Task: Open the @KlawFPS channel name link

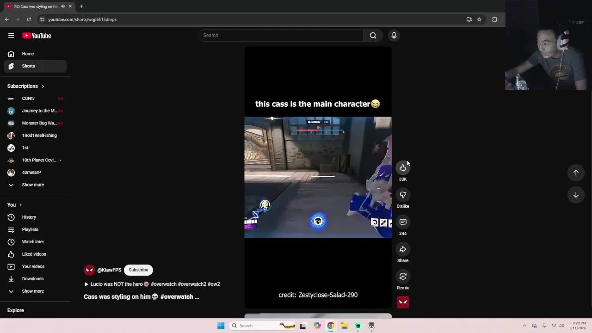Action: (x=109, y=270)
